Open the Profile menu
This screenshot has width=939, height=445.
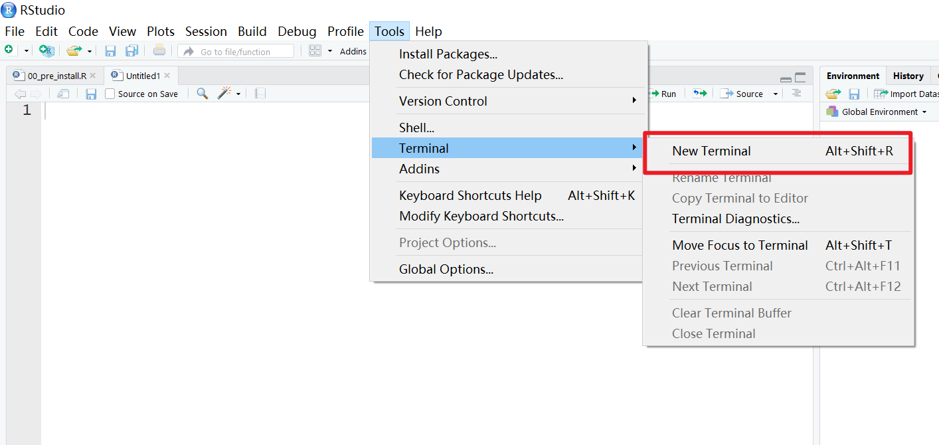345,31
